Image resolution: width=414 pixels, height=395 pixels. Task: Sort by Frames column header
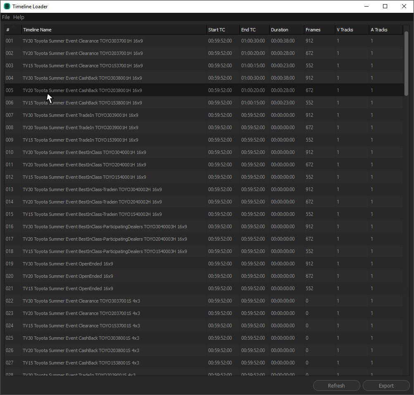[319, 30]
